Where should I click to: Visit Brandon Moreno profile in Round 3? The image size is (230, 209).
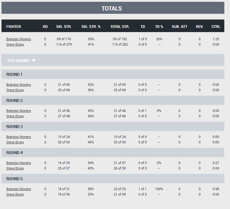[19, 137]
